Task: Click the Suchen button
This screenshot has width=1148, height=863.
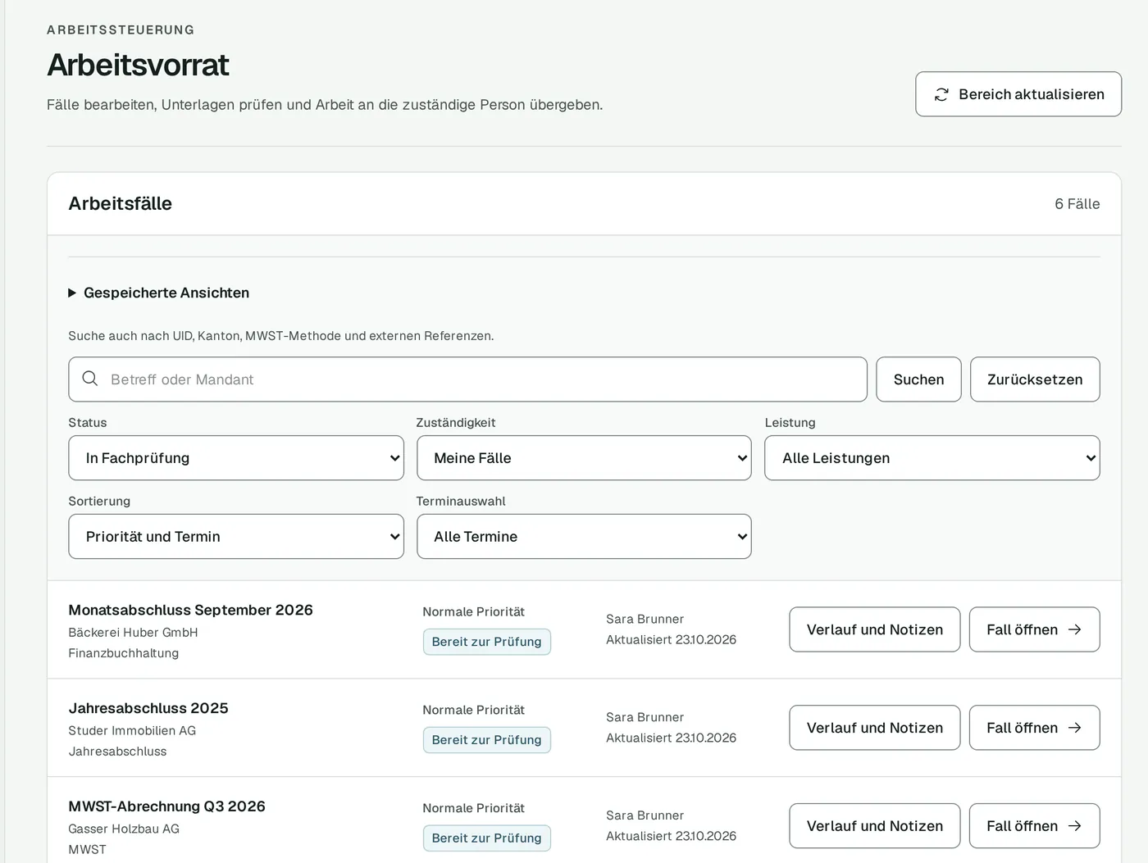Action: point(918,379)
